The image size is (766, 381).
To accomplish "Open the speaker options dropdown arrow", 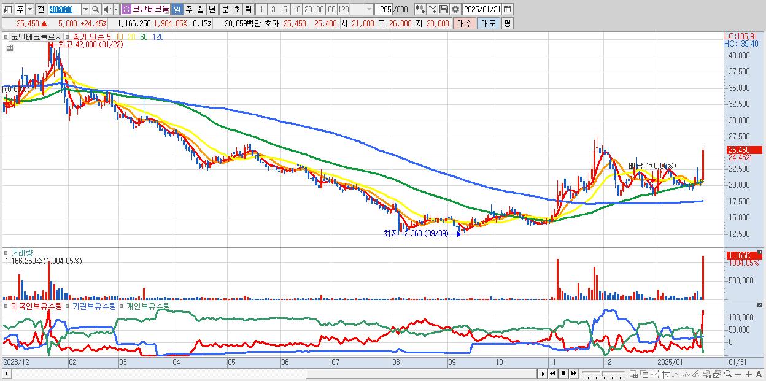I will point(116,9).
